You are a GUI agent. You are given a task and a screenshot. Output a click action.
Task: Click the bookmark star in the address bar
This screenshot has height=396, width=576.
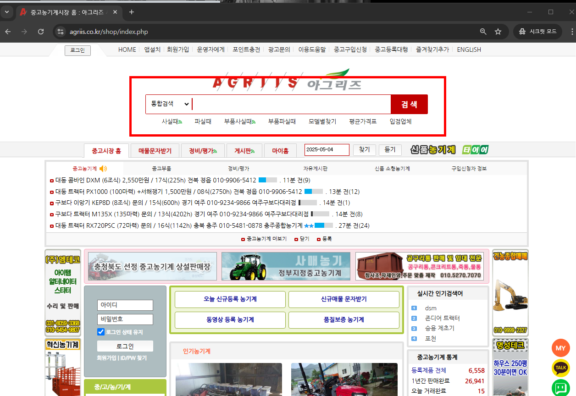tap(498, 32)
